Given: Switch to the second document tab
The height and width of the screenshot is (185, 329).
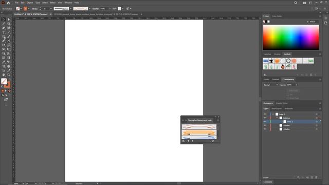Looking at the screenshot, I should (96, 14).
